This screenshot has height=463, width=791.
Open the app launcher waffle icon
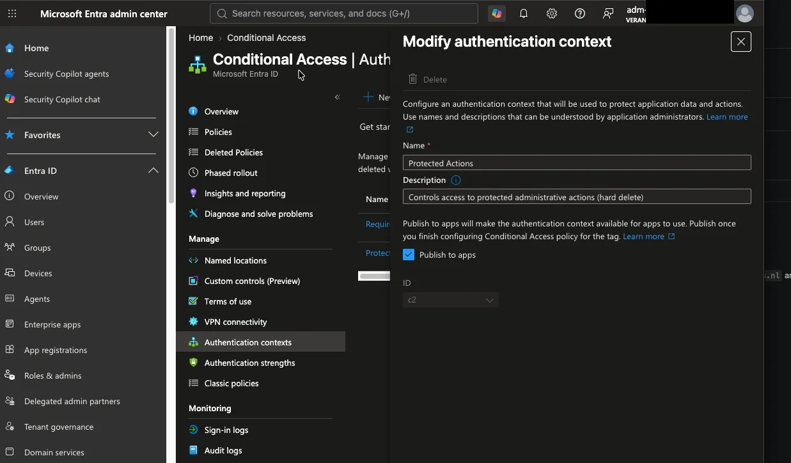coord(12,13)
